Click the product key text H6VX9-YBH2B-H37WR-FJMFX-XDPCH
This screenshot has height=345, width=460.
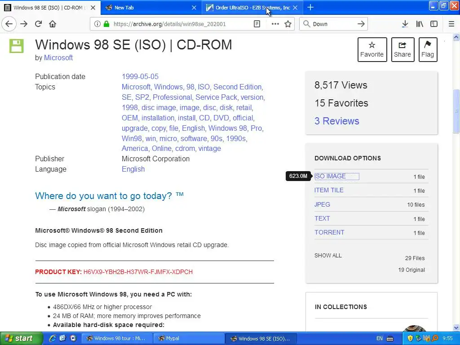click(138, 272)
